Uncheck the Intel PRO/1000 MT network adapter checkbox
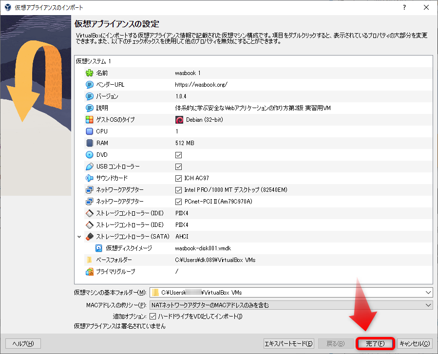Image resolution: width=438 pixels, height=354 pixels. 178,190
